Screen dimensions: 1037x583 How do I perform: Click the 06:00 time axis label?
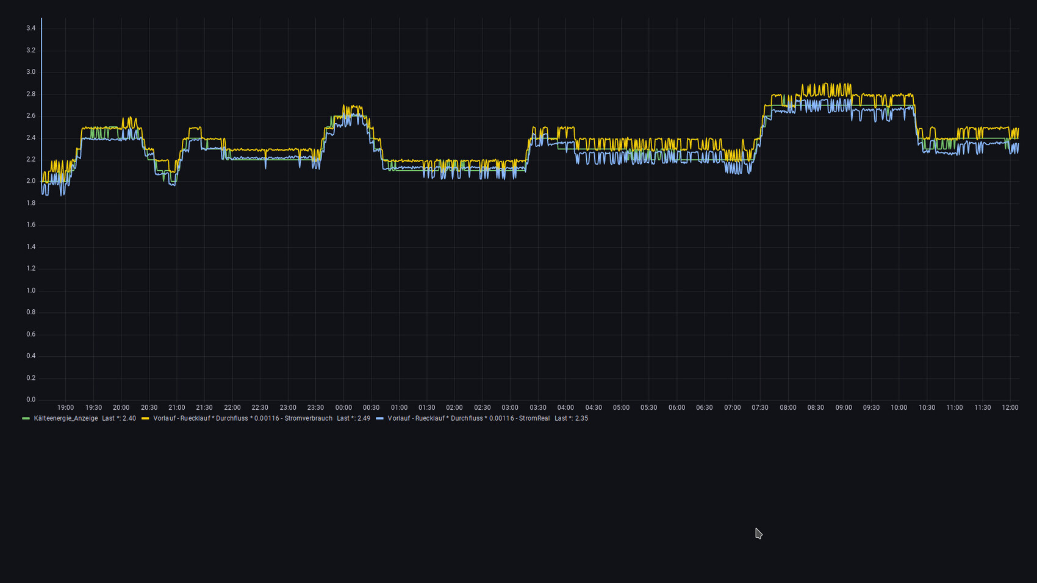676,407
